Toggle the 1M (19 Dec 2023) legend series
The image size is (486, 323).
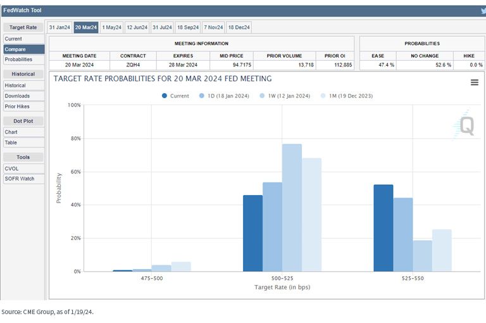(347, 96)
